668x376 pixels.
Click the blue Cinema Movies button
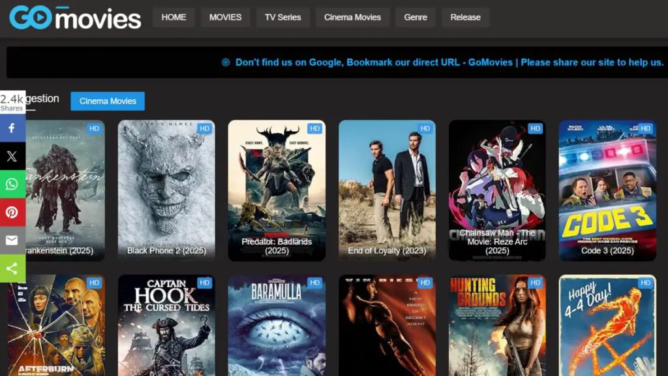[107, 101]
